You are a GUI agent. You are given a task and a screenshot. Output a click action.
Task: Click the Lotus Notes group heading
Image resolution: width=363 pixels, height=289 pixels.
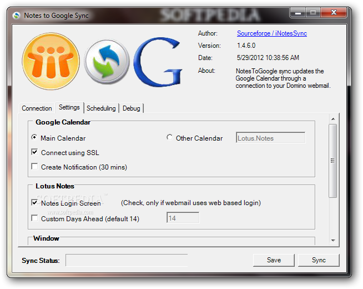point(55,186)
